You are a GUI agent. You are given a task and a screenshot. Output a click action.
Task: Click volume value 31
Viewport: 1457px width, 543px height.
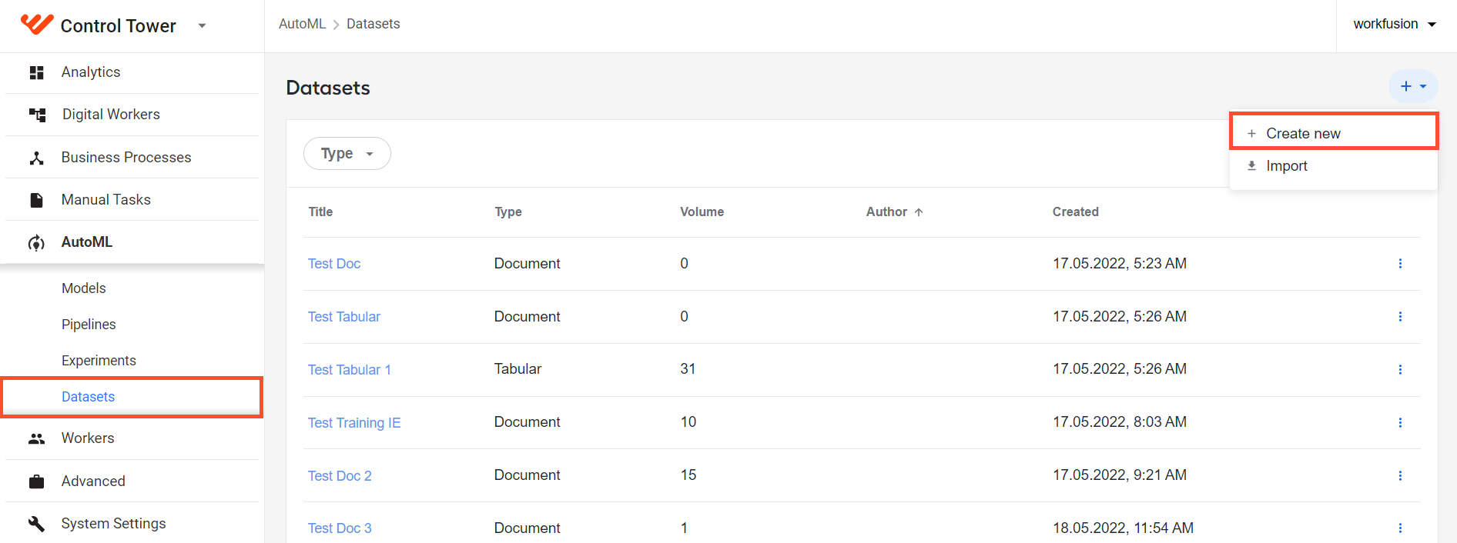coord(688,369)
